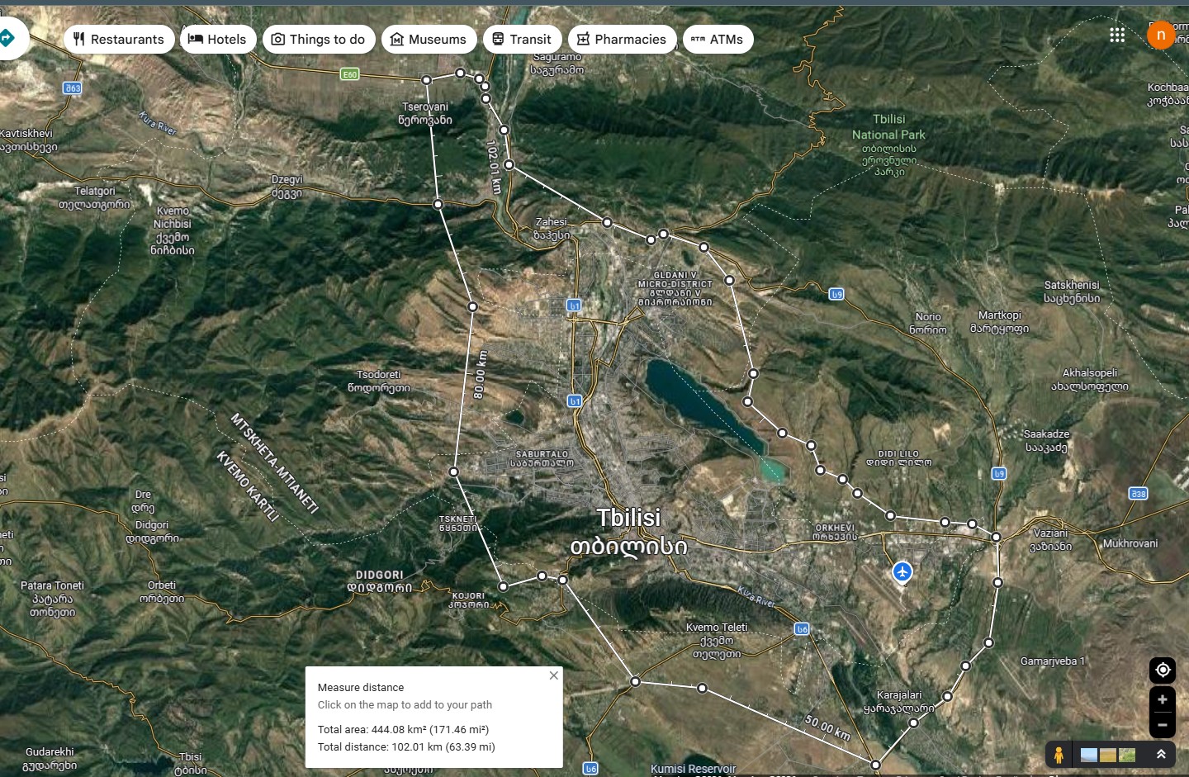1189x777 pixels.
Task: Search for ATMs via chip
Action: [718, 39]
